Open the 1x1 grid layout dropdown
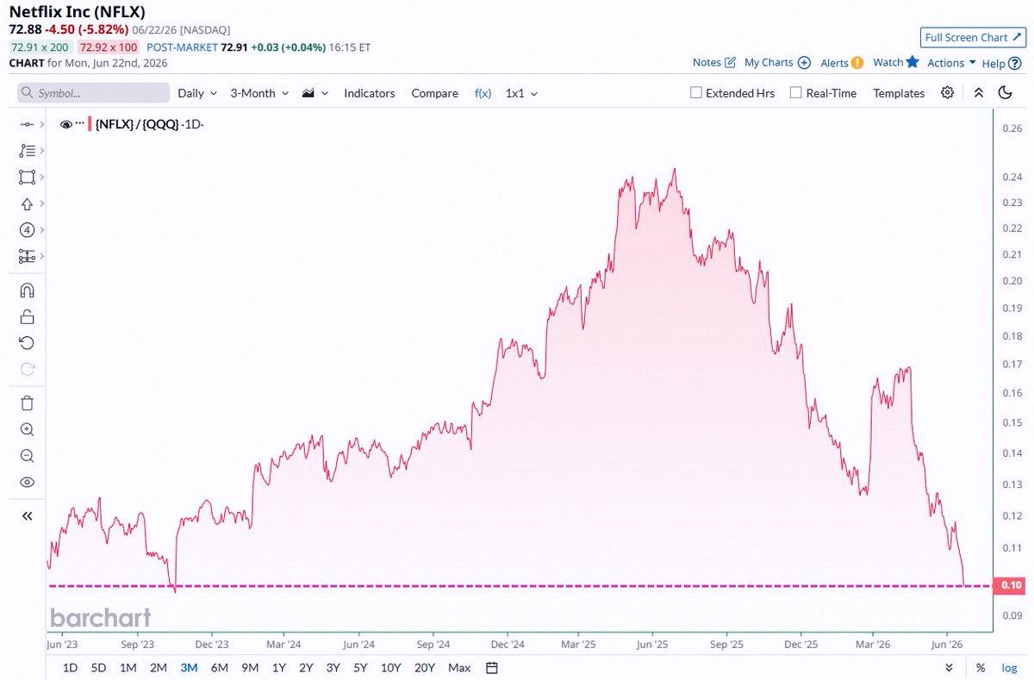The width and height of the screenshot is (1034, 680). point(521,93)
